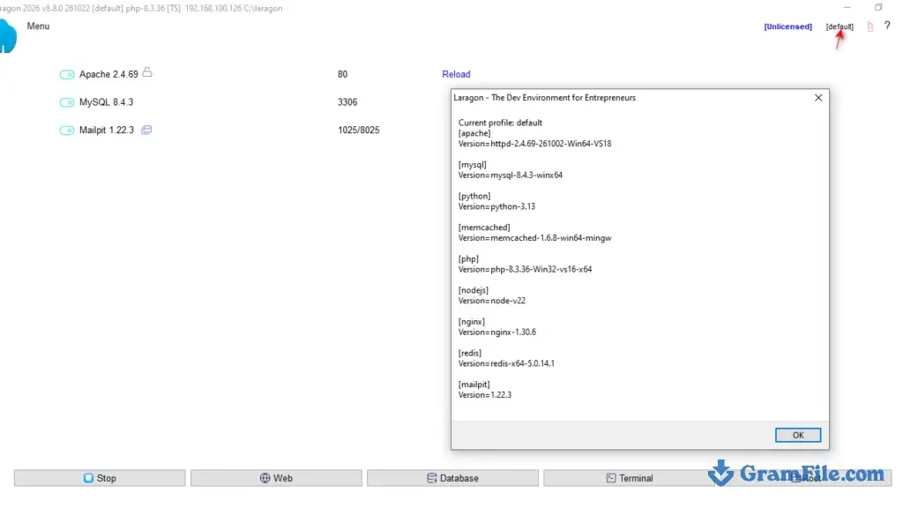The height and width of the screenshot is (508, 903).
Task: Click 'Current profile: default' text in dialog
Action: 500,123
